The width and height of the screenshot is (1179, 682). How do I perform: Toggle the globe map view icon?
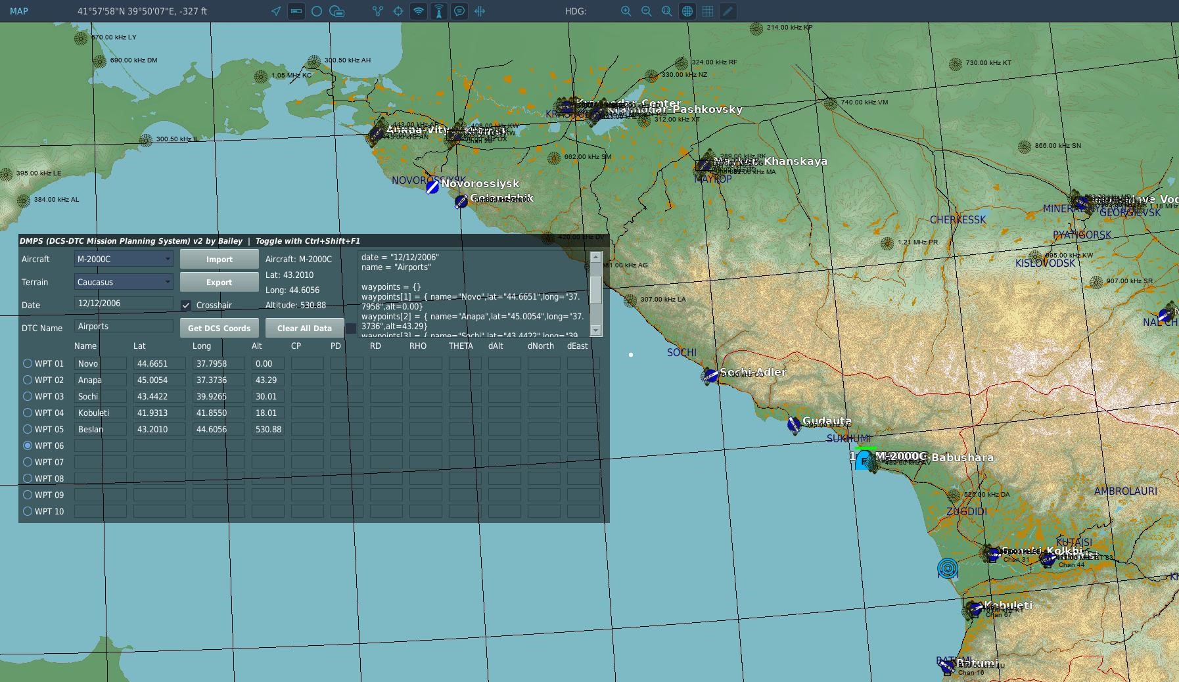click(x=687, y=11)
